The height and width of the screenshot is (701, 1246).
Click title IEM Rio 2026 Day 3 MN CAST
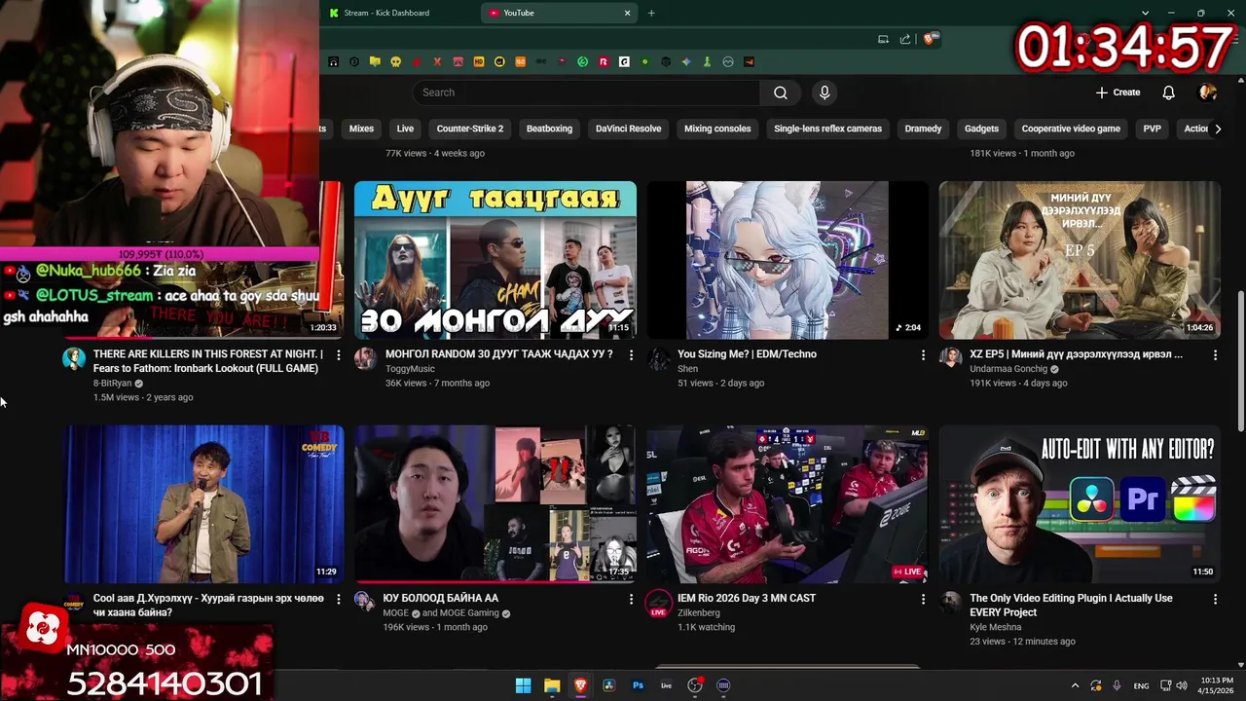click(x=747, y=598)
